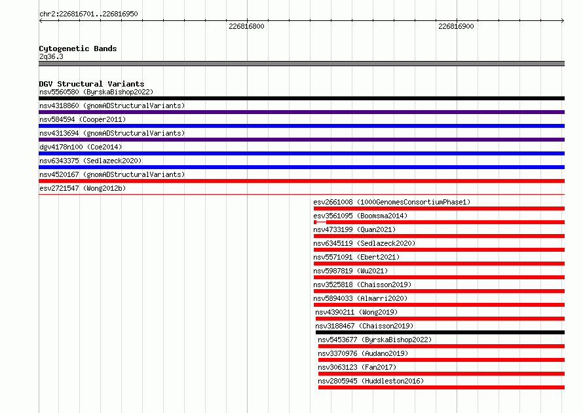Click the 226816900 ruler position label
Viewport: 583px width, 413px height.
click(x=456, y=26)
